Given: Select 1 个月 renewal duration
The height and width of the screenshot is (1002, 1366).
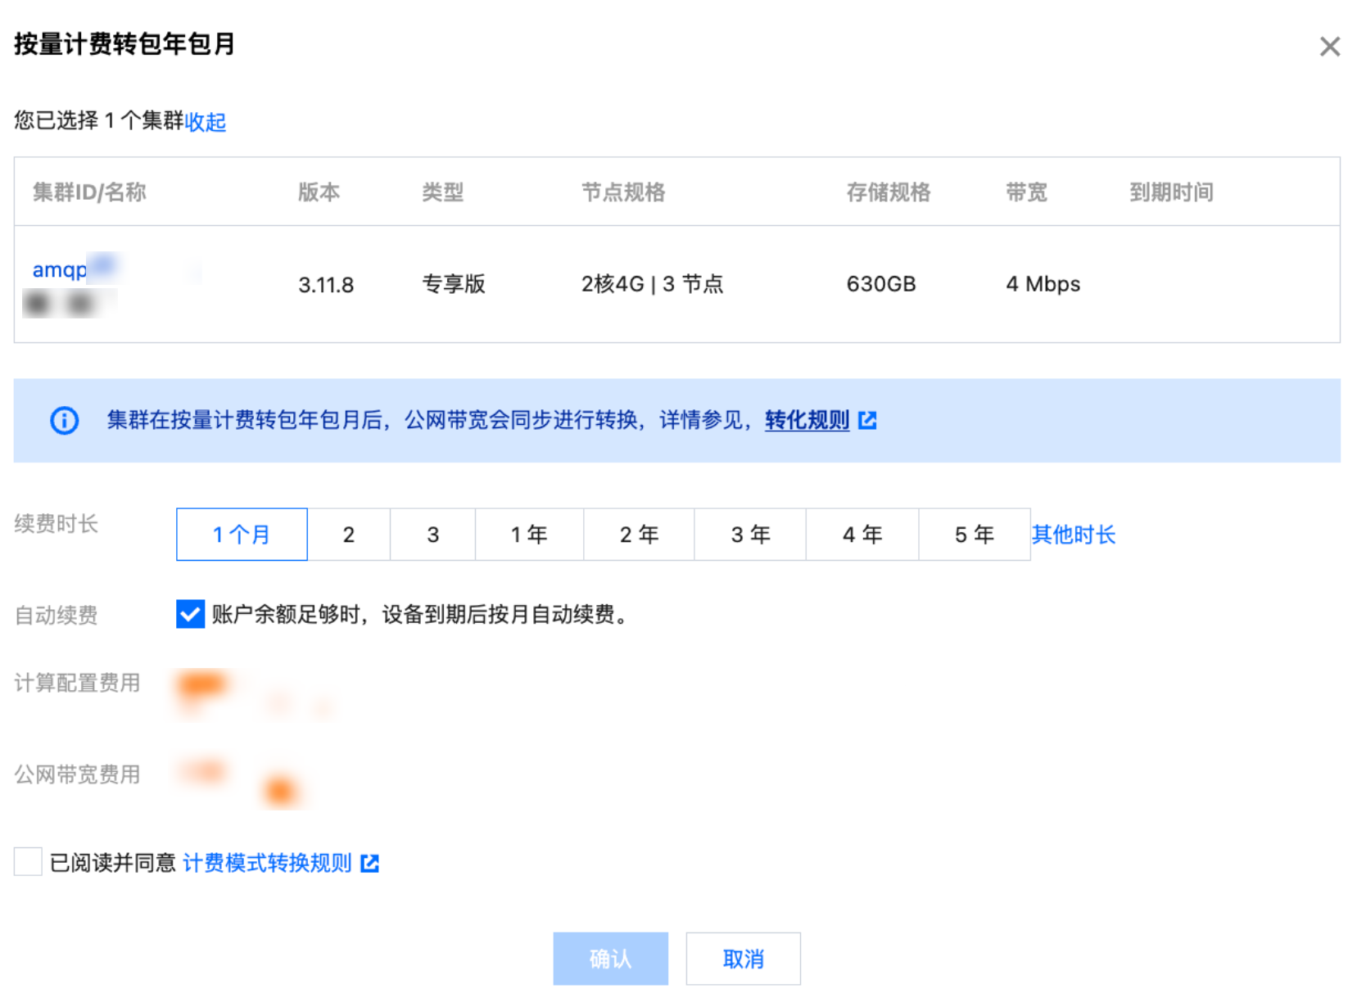Looking at the screenshot, I should click(x=242, y=535).
